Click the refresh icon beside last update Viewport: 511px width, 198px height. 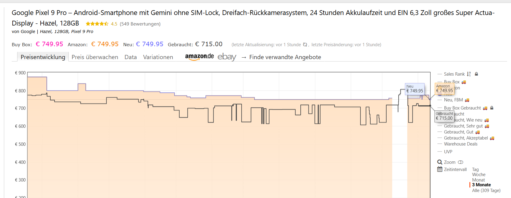point(305,45)
